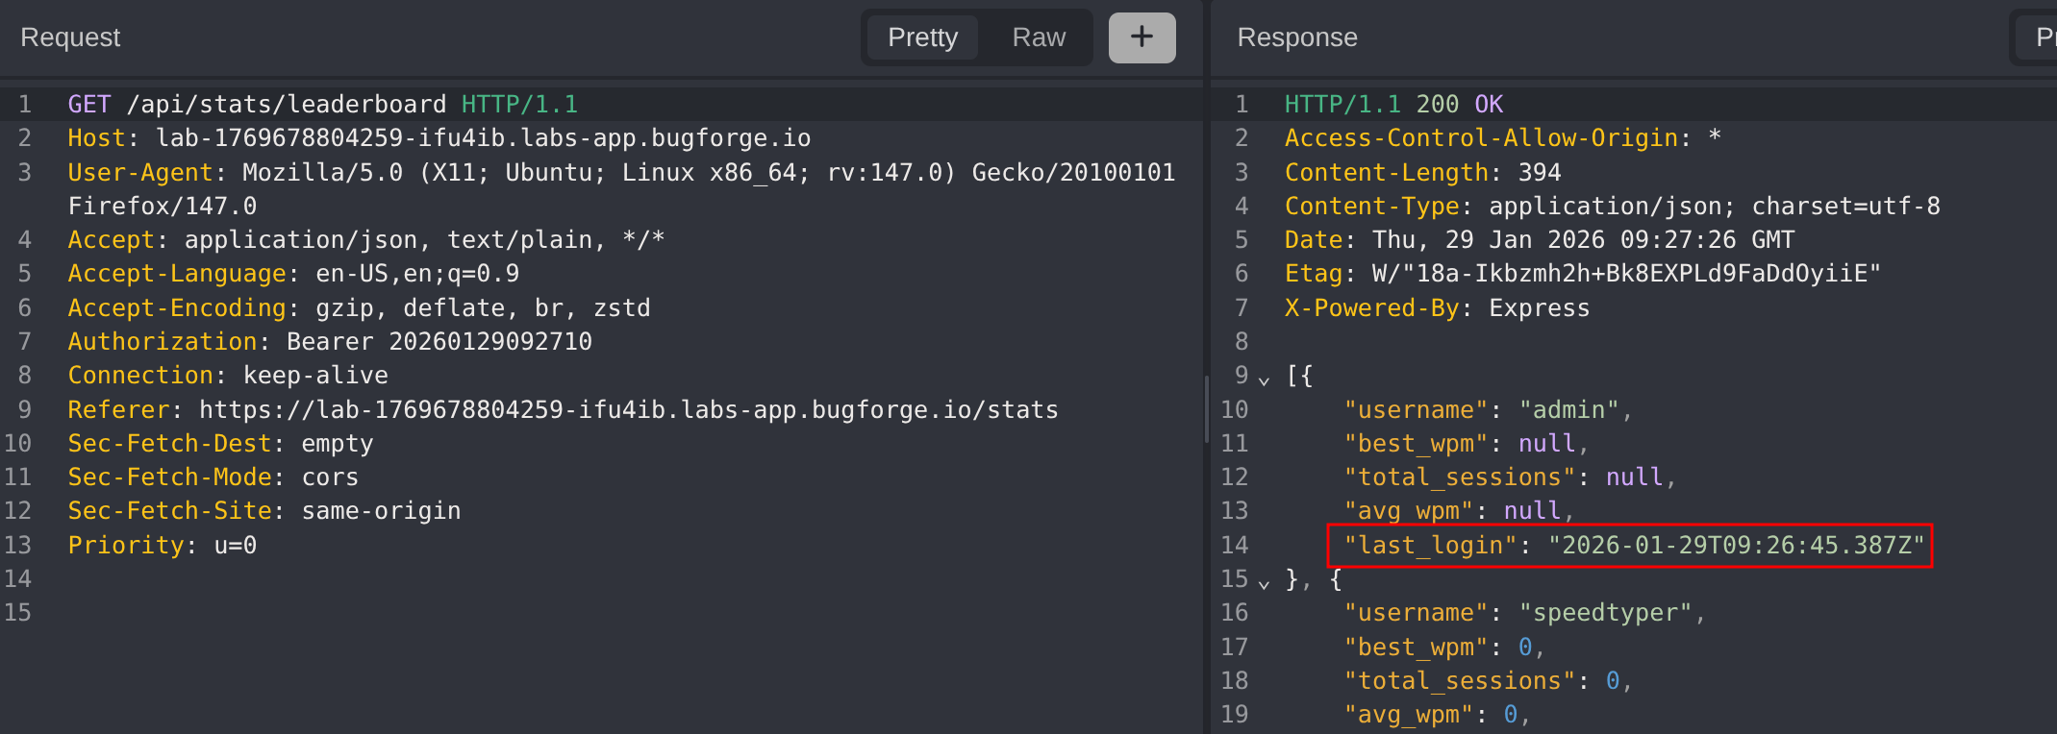This screenshot has height=734, width=2057.
Task: Select the Pretty tab in Request pane
Action: (x=922, y=37)
